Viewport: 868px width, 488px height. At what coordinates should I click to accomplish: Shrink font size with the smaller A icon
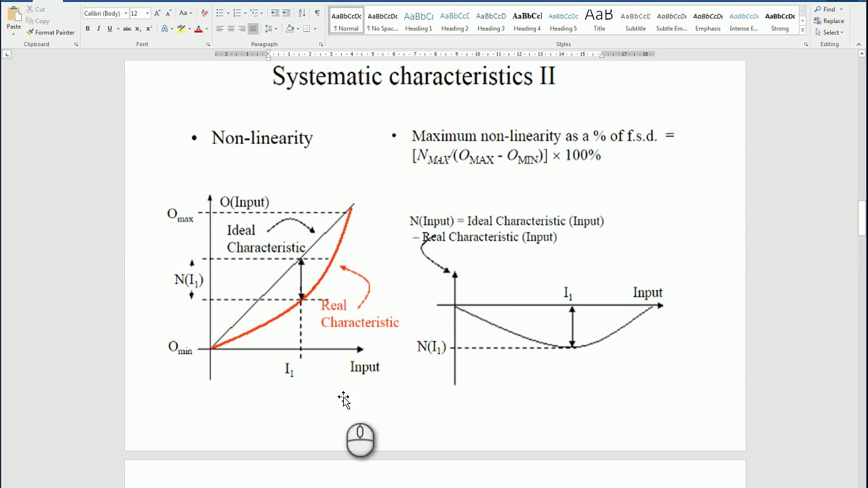168,14
